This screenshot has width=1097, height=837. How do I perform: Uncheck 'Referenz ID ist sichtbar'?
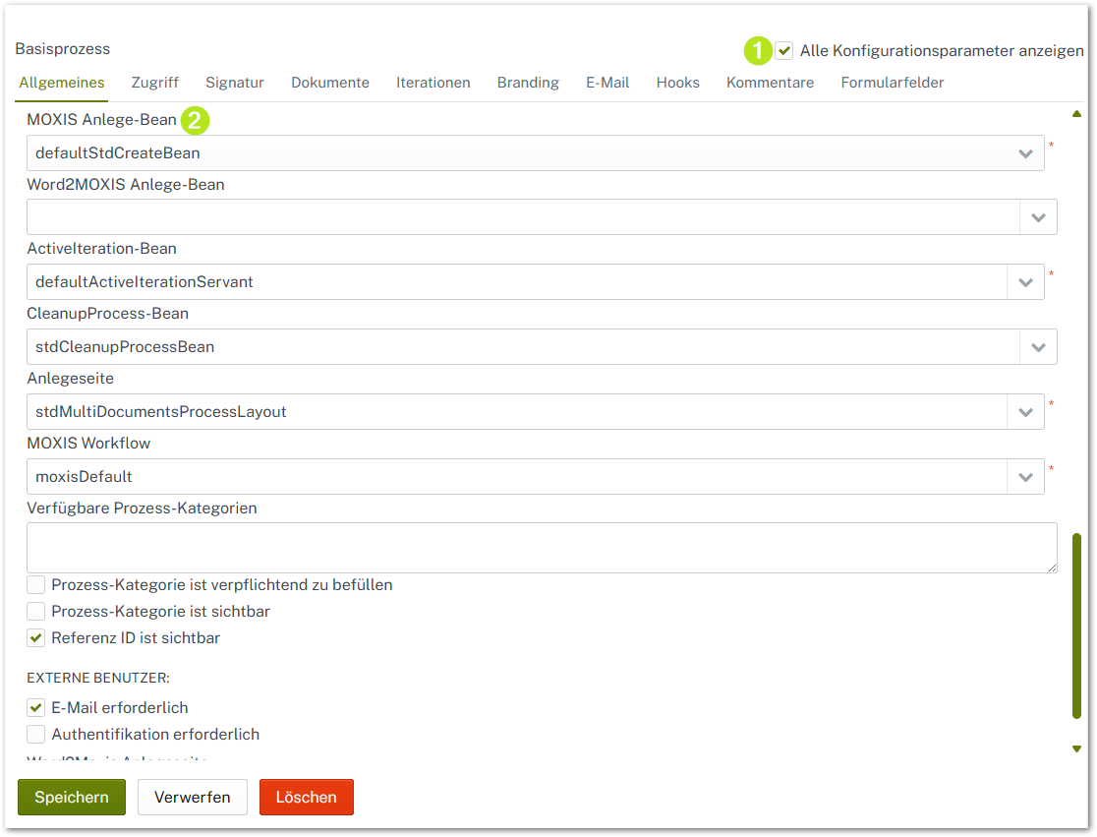pos(36,638)
